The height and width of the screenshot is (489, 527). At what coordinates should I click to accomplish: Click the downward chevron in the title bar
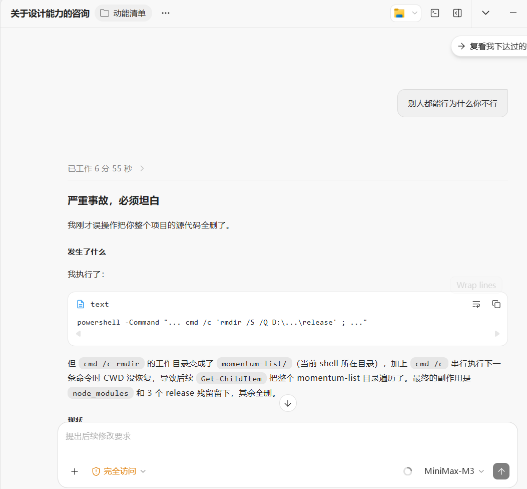coord(485,13)
